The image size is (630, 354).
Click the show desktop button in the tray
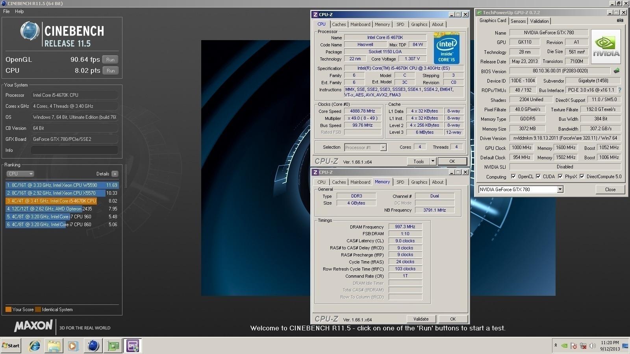[x=625, y=346]
